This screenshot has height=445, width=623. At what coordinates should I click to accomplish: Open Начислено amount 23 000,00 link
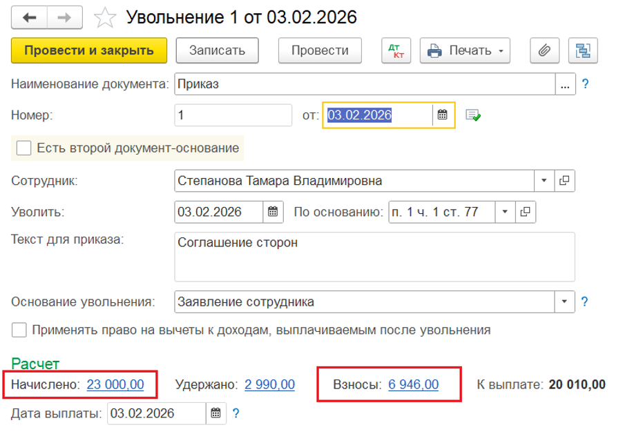point(115,384)
